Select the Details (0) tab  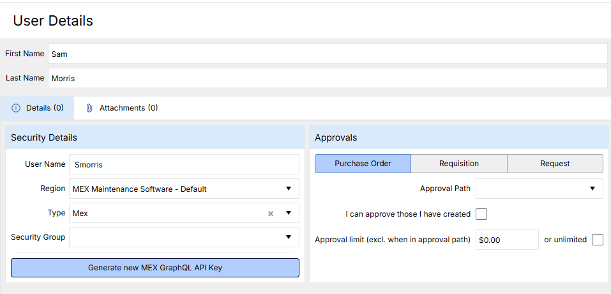pyautogui.click(x=38, y=108)
